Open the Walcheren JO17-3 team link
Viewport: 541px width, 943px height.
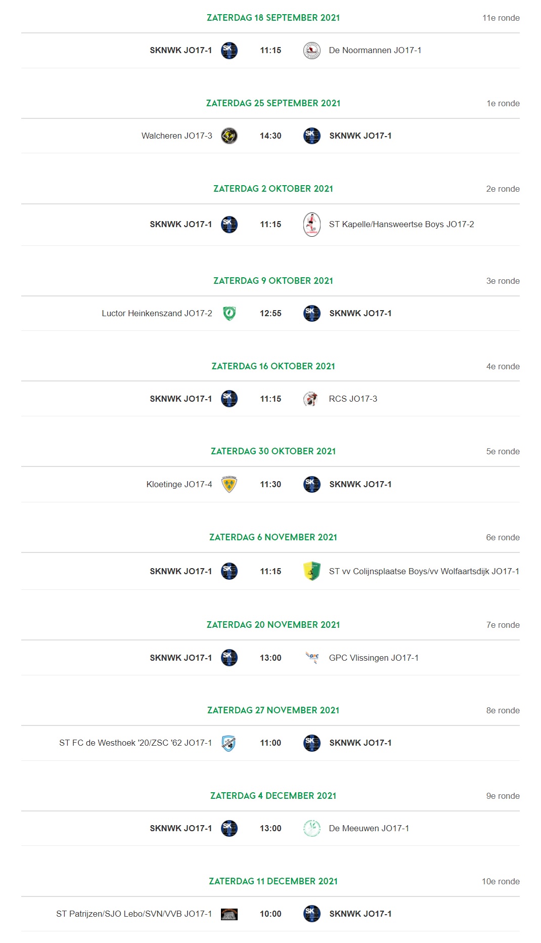point(177,136)
